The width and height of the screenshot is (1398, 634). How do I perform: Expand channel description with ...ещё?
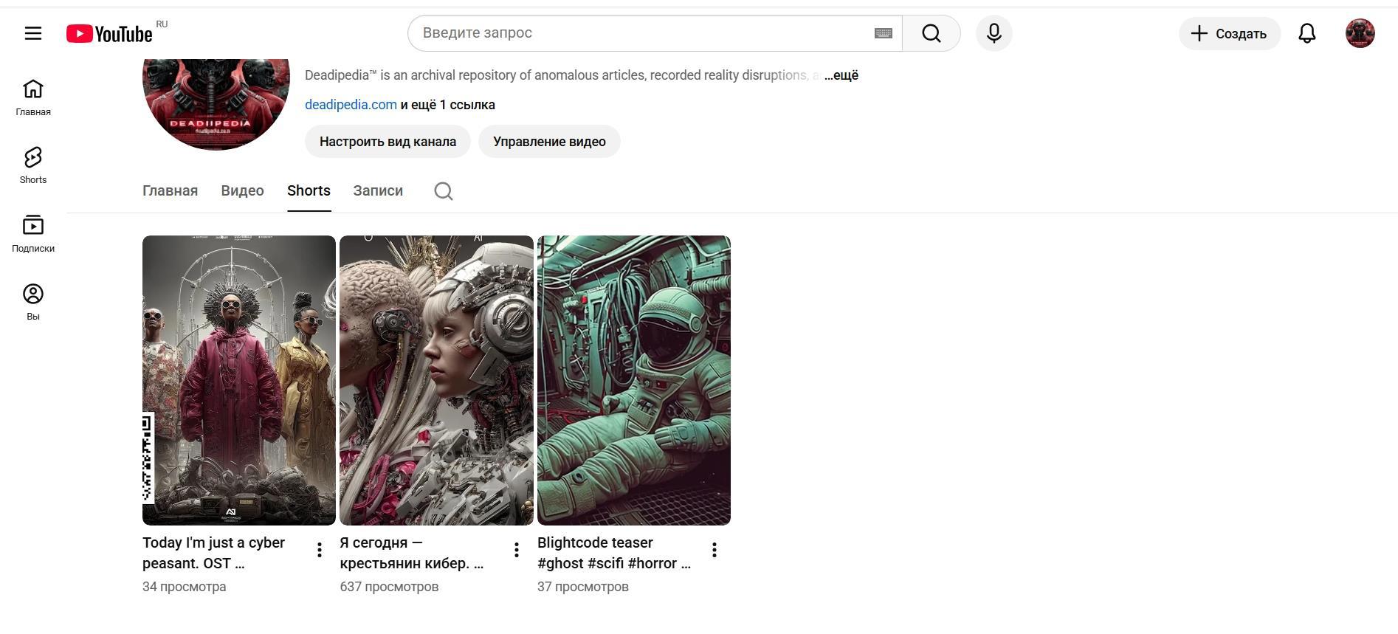pos(841,75)
